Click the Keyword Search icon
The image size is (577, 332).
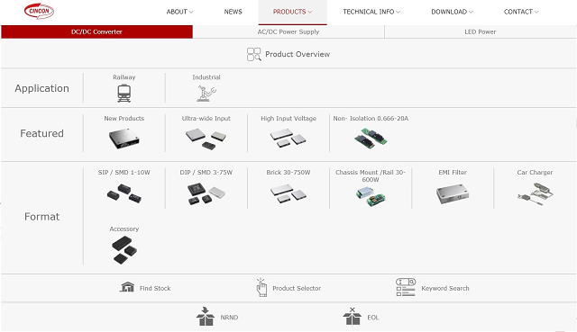406,287
